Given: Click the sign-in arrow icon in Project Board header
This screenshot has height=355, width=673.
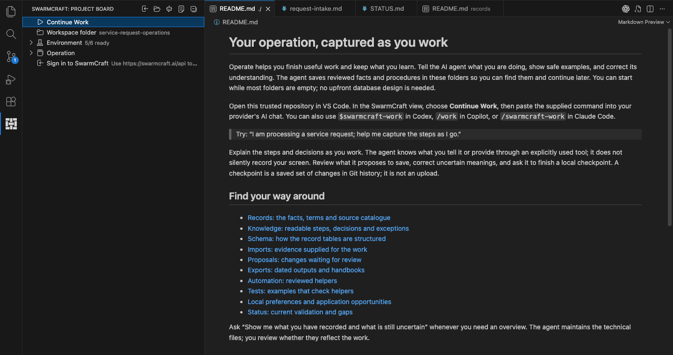Looking at the screenshot, I should pos(145,9).
